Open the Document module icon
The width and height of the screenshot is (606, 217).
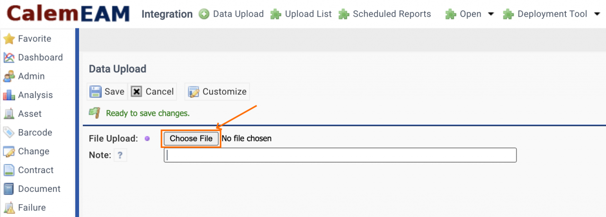pyautogui.click(x=9, y=189)
